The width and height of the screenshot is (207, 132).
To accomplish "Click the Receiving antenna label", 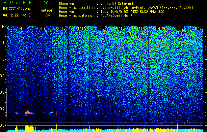I will tap(76, 16).
